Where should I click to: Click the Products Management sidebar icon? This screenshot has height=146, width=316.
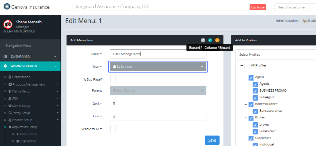(10, 84)
